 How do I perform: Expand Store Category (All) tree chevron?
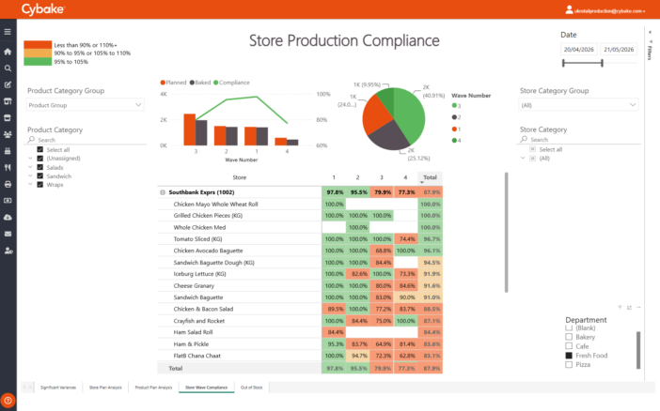click(x=523, y=159)
